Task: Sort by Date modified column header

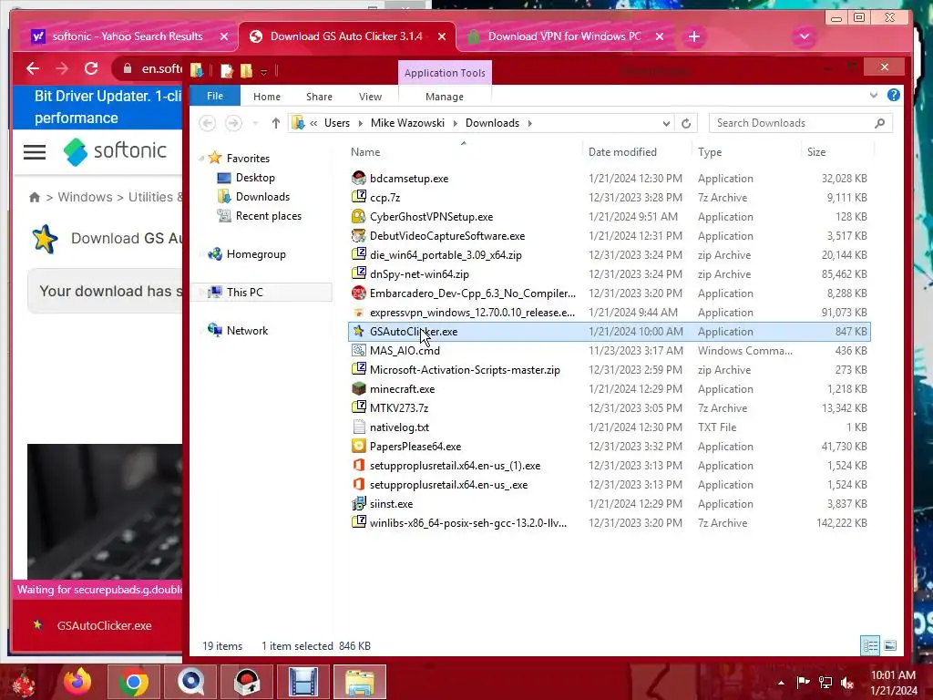Action: pyautogui.click(x=622, y=152)
